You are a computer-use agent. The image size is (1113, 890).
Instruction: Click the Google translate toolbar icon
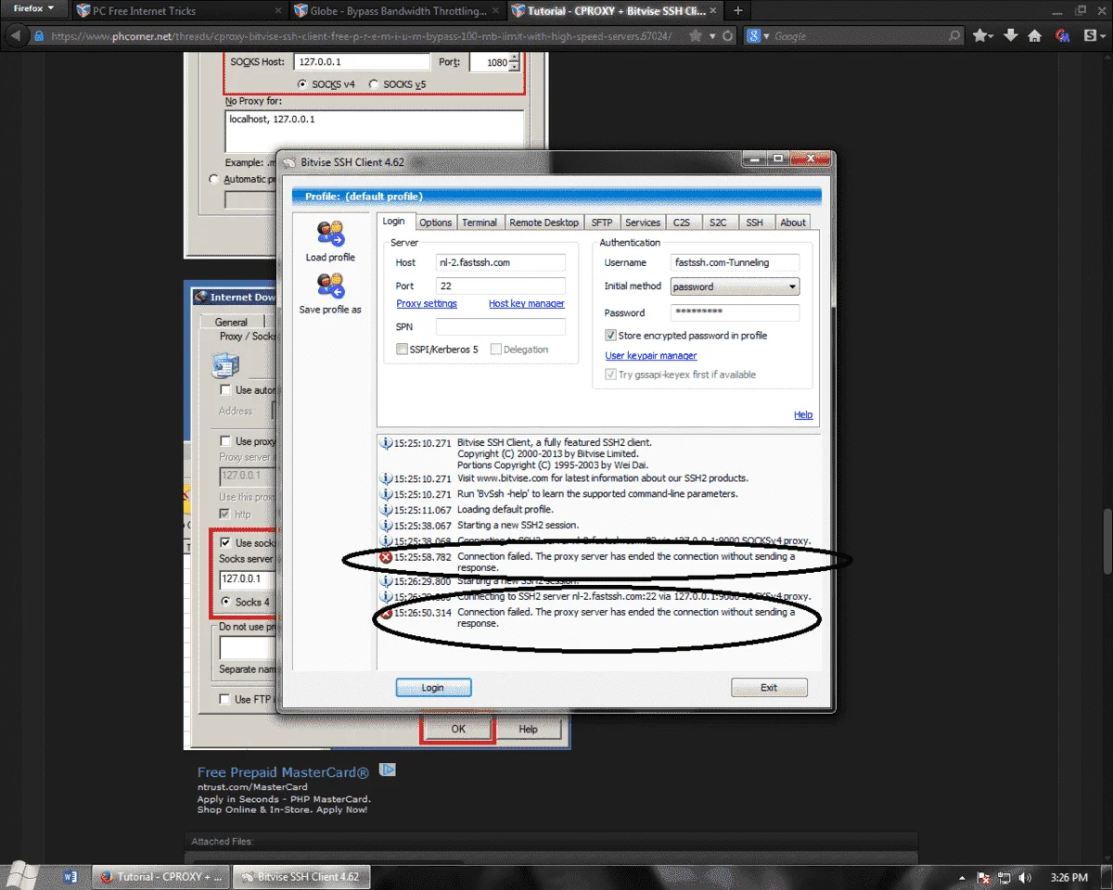(1062, 36)
